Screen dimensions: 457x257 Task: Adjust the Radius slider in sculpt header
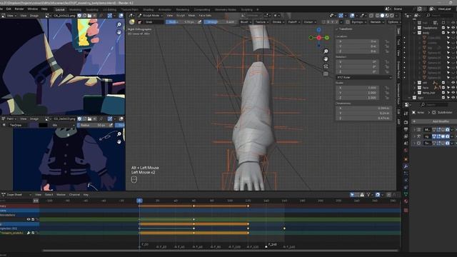click(181, 22)
